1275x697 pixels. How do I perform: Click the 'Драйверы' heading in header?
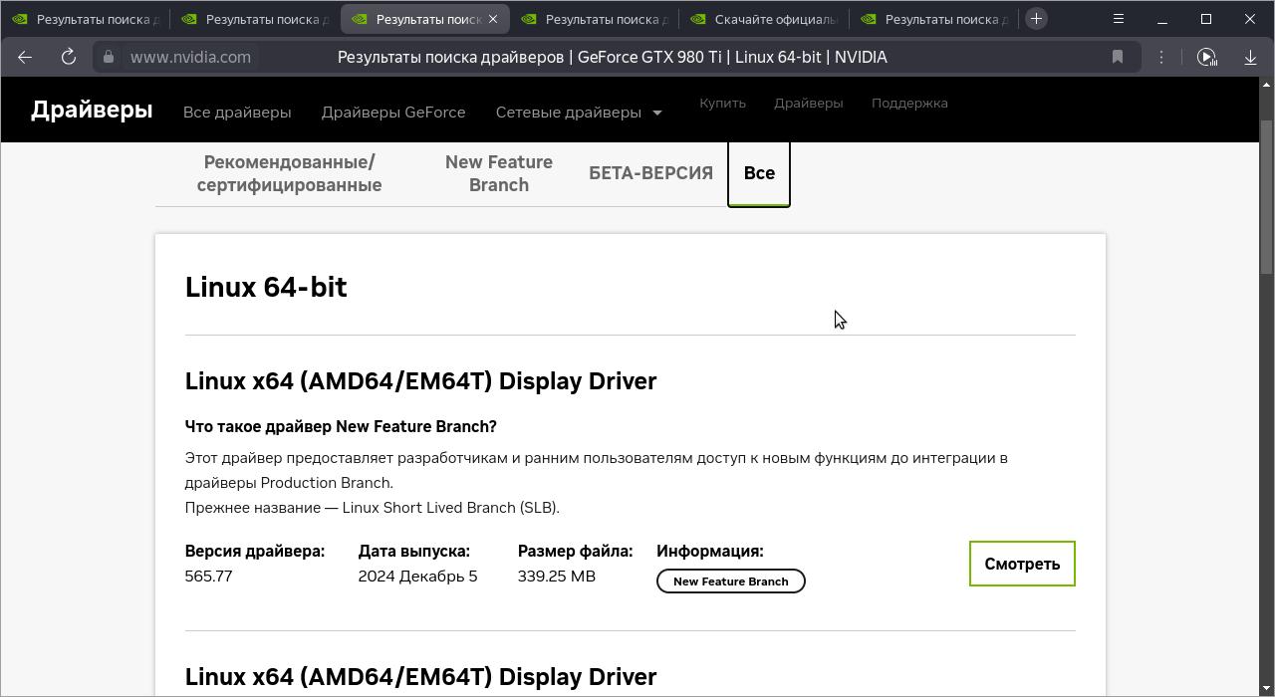92,110
